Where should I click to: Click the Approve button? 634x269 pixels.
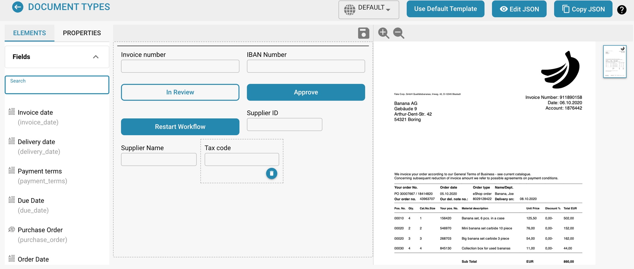[306, 92]
